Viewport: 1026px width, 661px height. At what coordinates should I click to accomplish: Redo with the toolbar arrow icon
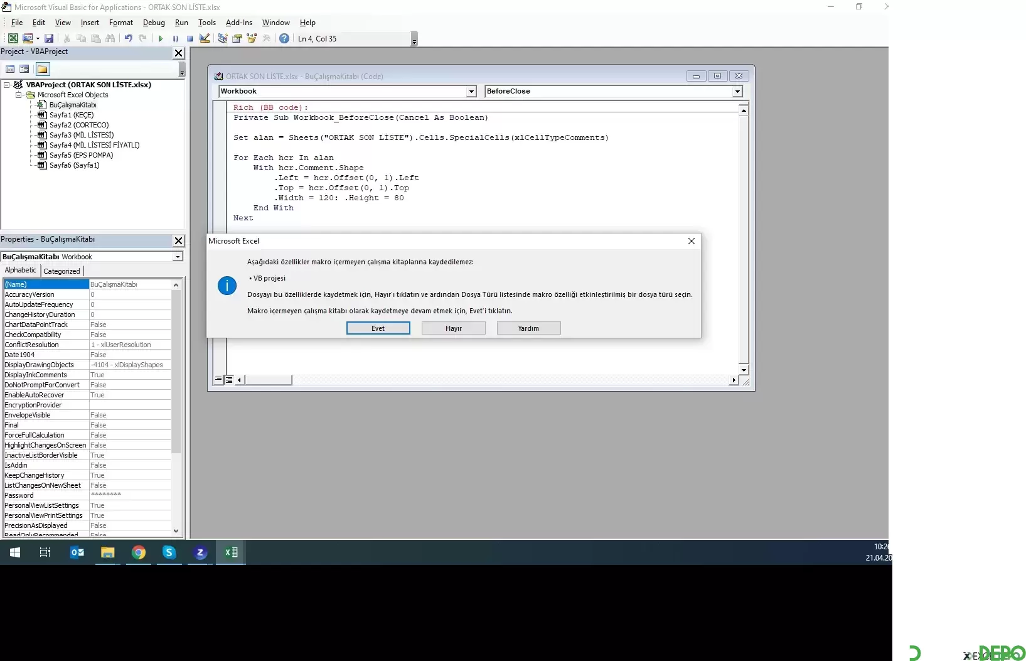pyautogui.click(x=142, y=38)
